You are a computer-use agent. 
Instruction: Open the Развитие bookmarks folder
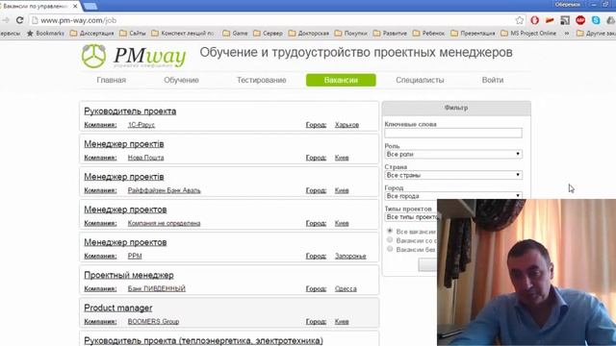pyautogui.click(x=390, y=34)
